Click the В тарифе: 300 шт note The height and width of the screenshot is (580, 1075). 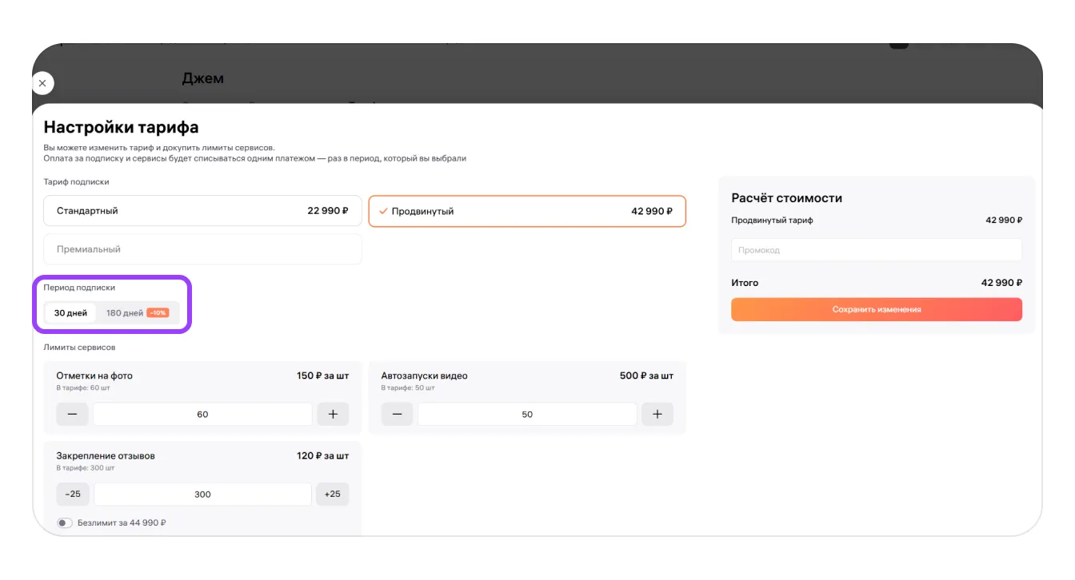(86, 468)
